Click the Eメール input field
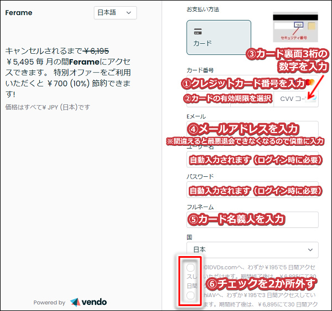 click(252, 129)
